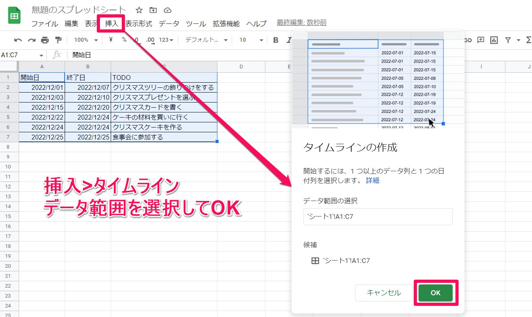This screenshot has height=317, width=532.
Task: Toggle bold formatting
Action: [x=276, y=40]
